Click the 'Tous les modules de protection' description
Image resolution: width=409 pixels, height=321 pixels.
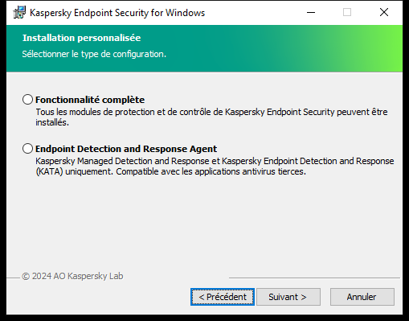point(211,117)
